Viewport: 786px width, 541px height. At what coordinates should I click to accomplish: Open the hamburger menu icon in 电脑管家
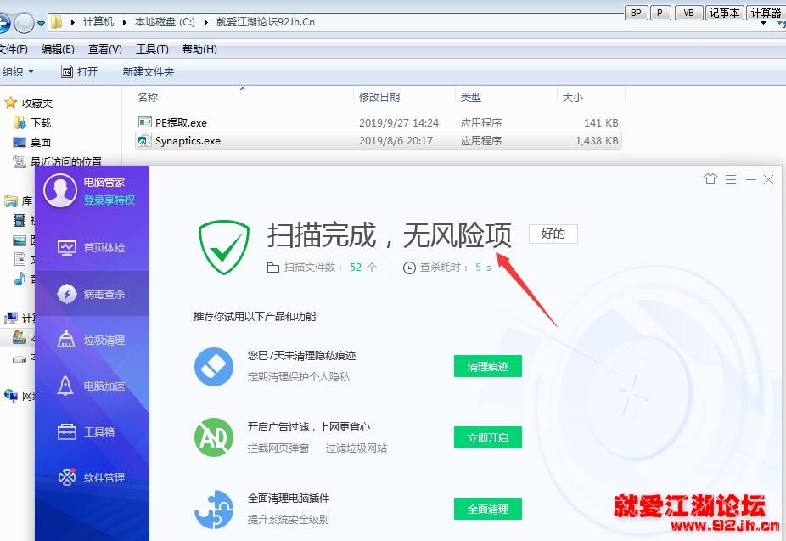(x=730, y=179)
